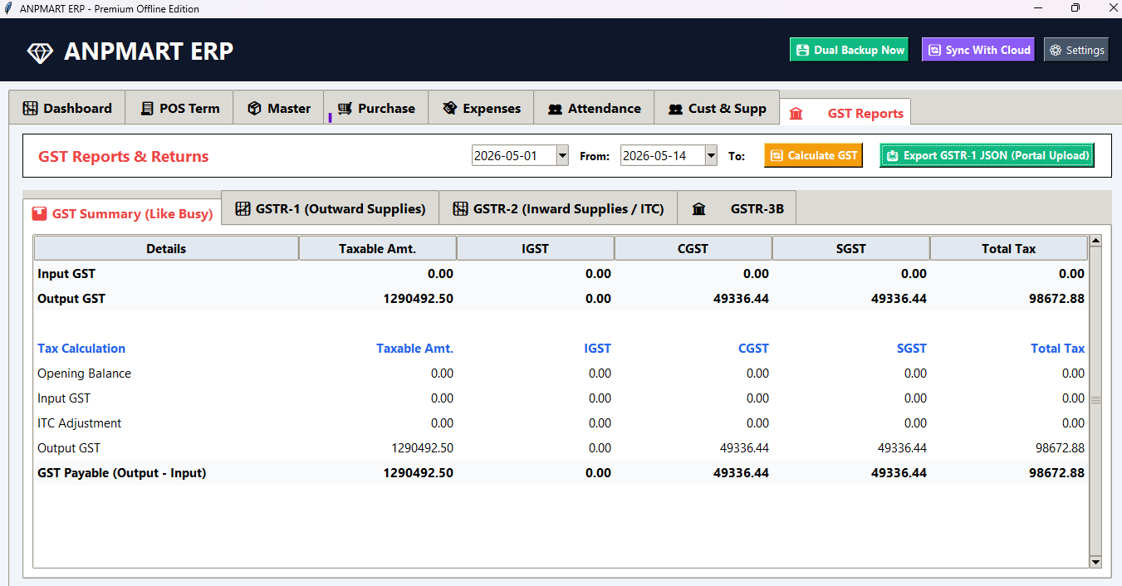
Task: Click the SGST column header
Action: tap(851, 248)
